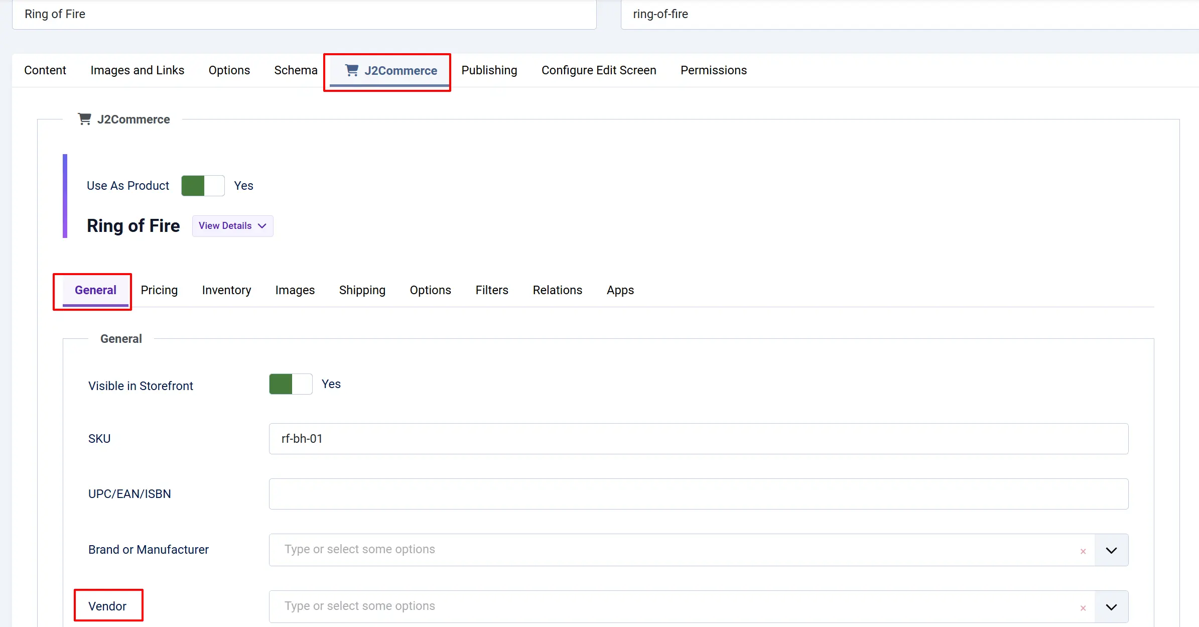The image size is (1199, 627).
Task: Click the cart icon in J2Commerce tab
Action: (352, 70)
